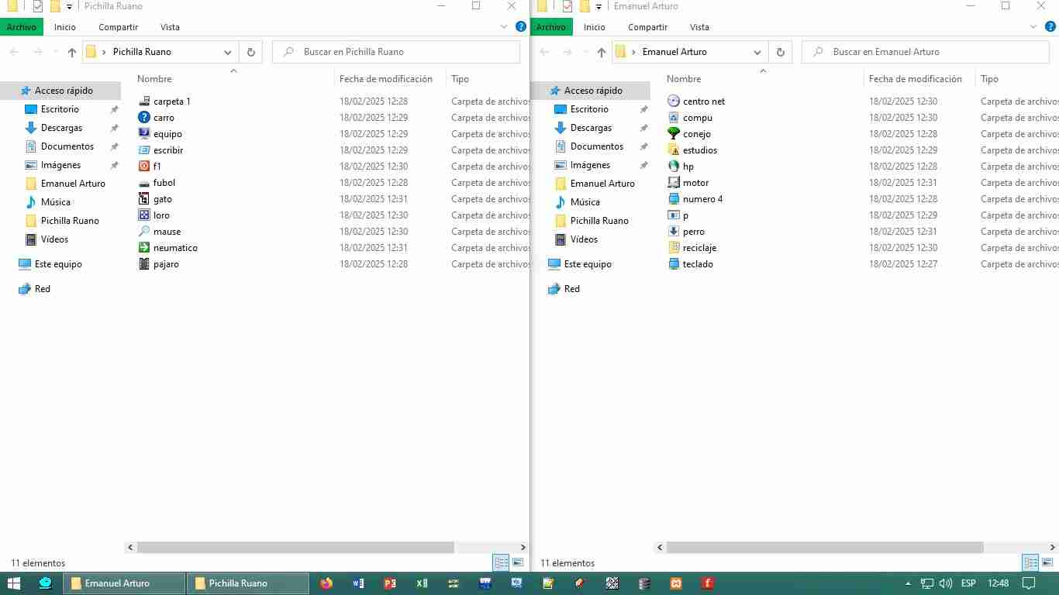Image resolution: width=1059 pixels, height=595 pixels.
Task: Open Compartir tab in Emanuel Arturo window
Action: tap(648, 27)
